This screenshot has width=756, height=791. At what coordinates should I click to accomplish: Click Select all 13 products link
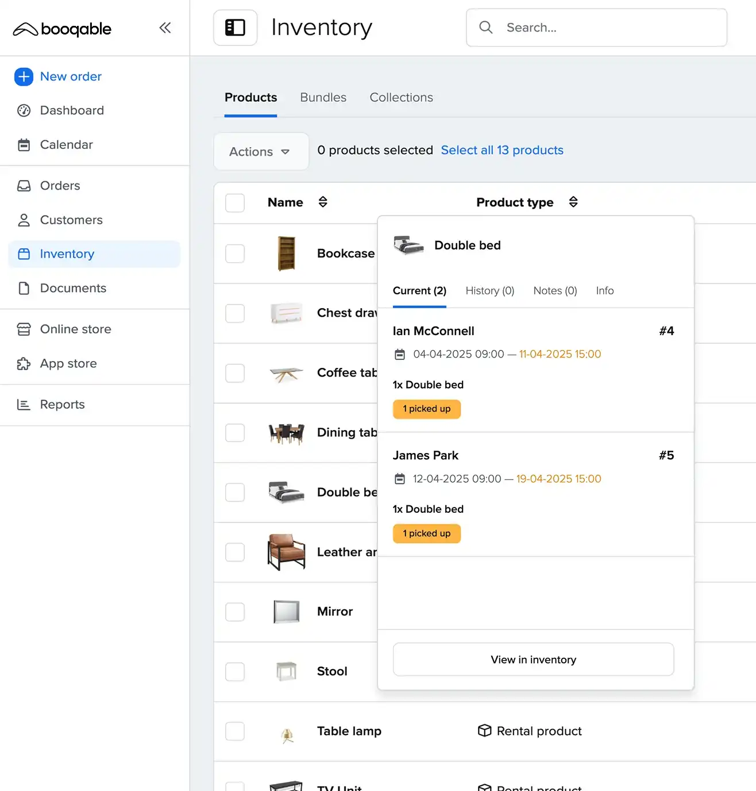coord(502,150)
